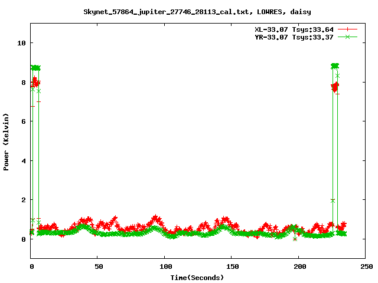
Task: Click the y-axis tick label 0
Action: coord(24,239)
